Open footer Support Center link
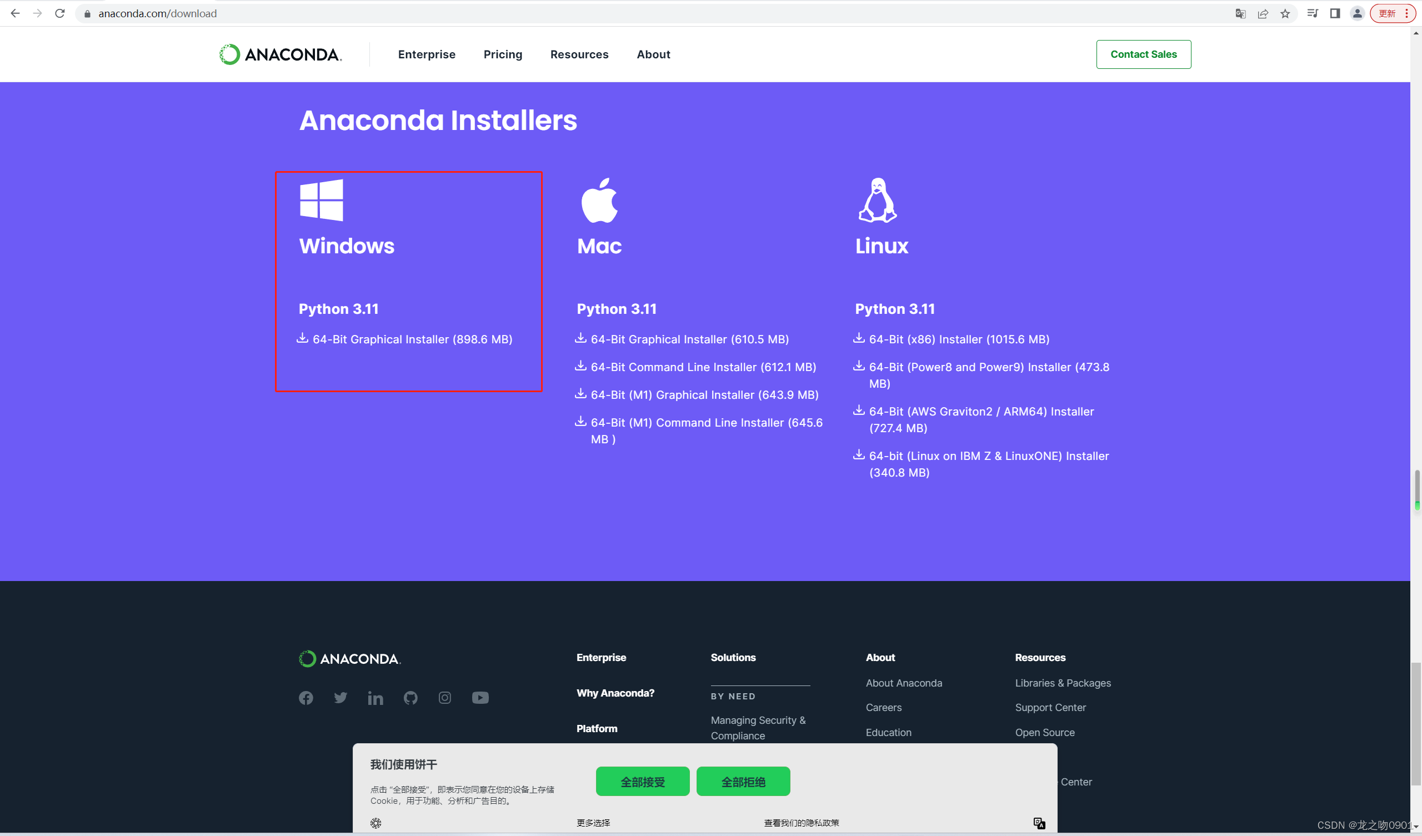1422x836 pixels. point(1050,708)
